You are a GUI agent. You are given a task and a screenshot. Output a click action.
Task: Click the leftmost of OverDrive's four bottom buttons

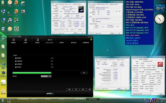(x=69, y=89)
